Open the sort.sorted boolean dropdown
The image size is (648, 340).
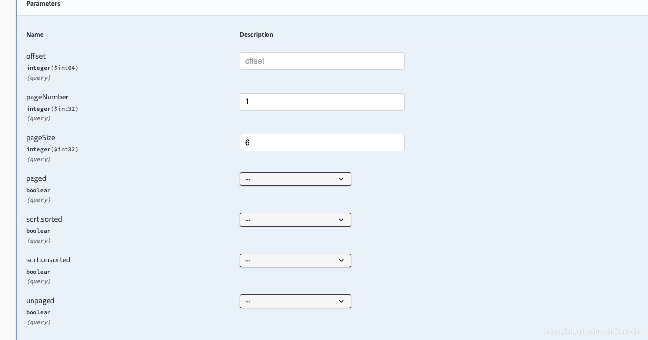pyautogui.click(x=295, y=220)
